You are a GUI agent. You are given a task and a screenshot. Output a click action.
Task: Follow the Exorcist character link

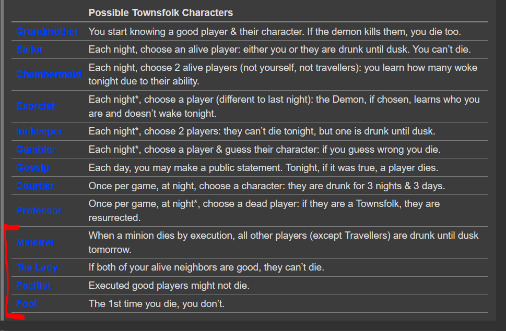coord(36,106)
